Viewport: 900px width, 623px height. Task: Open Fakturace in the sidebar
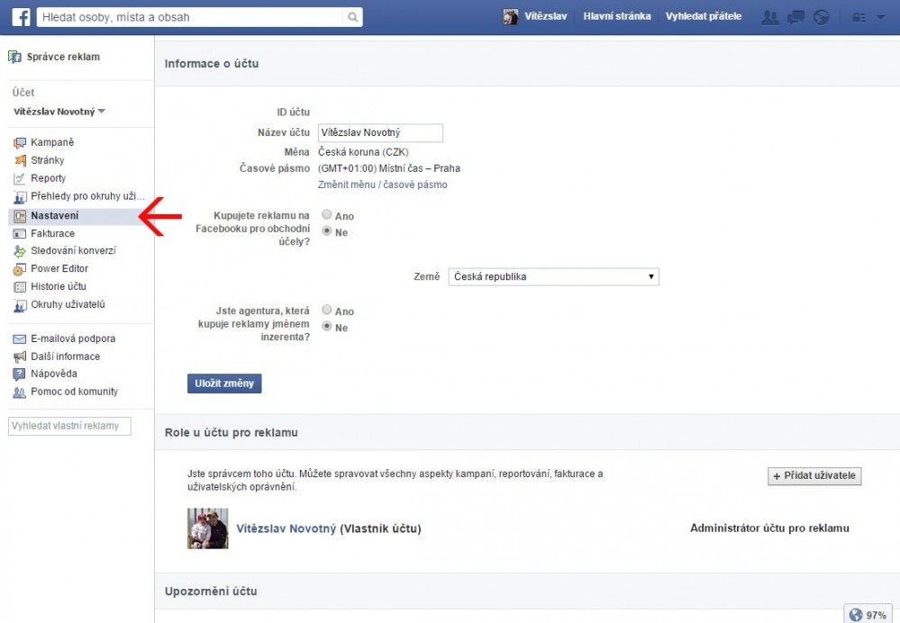(52, 233)
